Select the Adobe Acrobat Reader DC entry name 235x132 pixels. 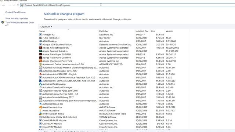[x=56, y=48]
